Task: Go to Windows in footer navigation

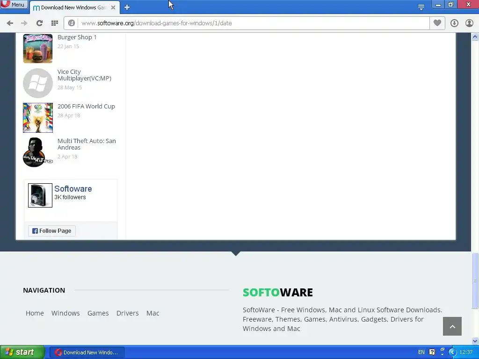Action: click(x=65, y=313)
